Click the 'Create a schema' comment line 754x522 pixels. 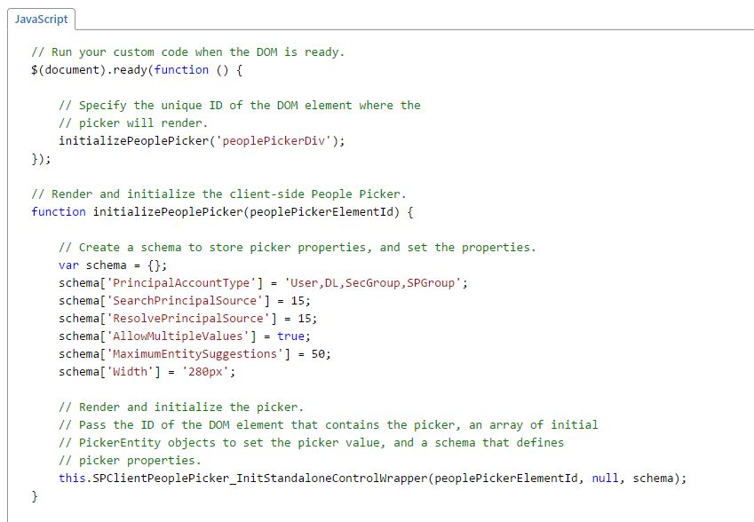(297, 247)
